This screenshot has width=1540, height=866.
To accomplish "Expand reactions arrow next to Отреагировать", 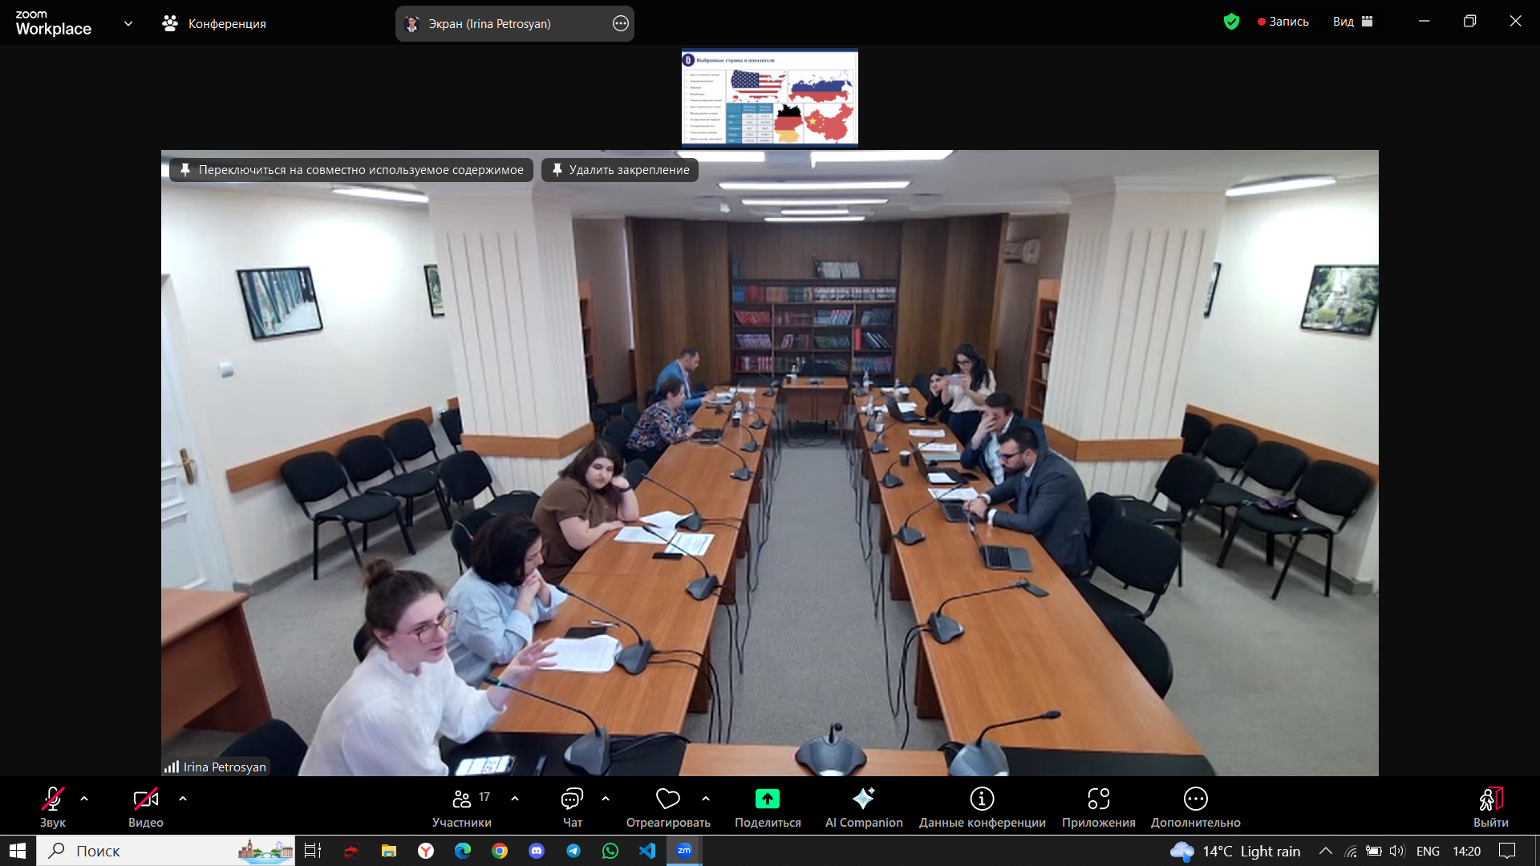I will click(706, 799).
